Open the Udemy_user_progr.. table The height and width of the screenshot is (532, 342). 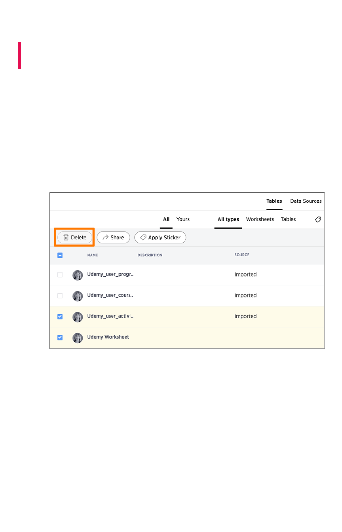pos(110,274)
